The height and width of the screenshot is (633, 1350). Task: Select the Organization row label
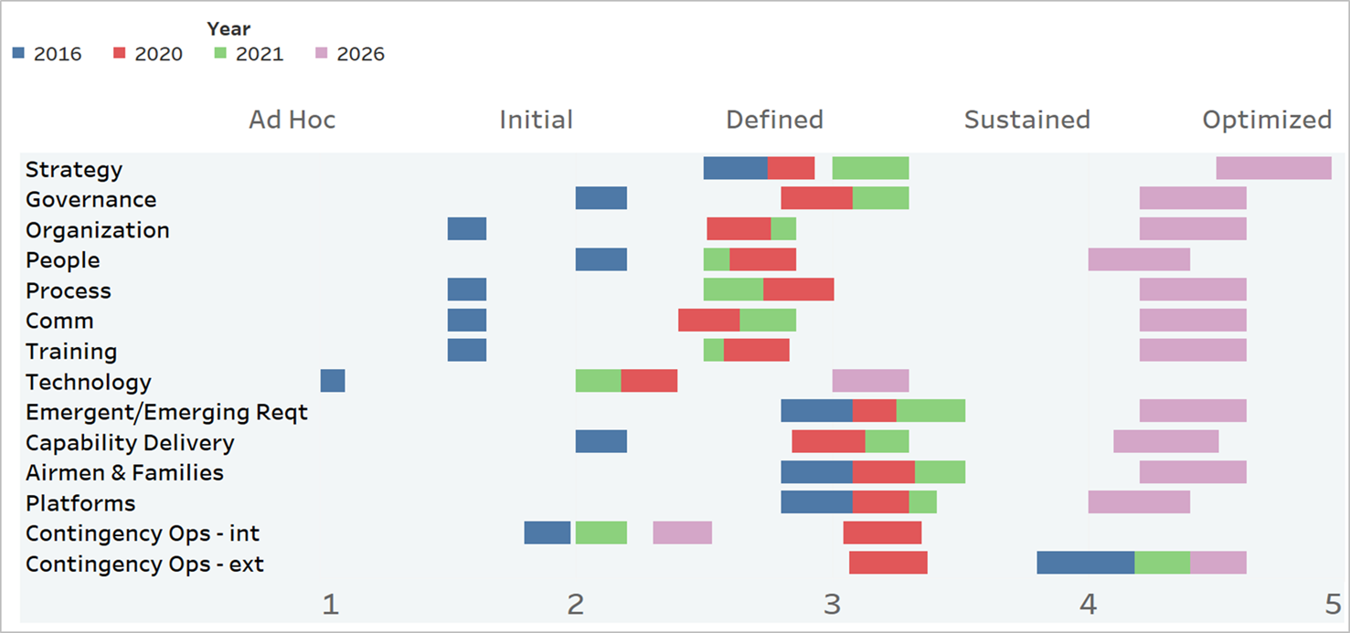coord(98,230)
